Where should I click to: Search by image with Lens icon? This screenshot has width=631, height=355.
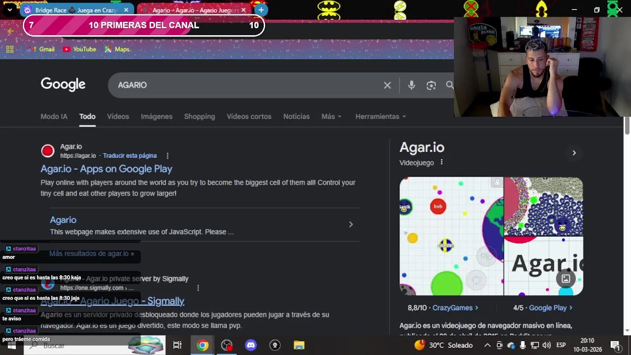tap(431, 85)
